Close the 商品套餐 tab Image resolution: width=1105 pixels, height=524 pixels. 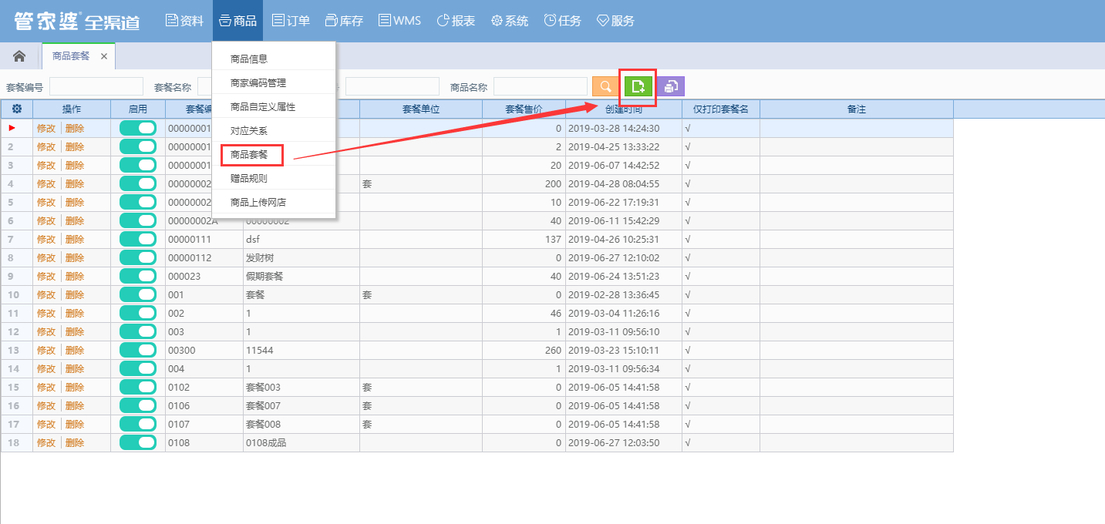103,56
